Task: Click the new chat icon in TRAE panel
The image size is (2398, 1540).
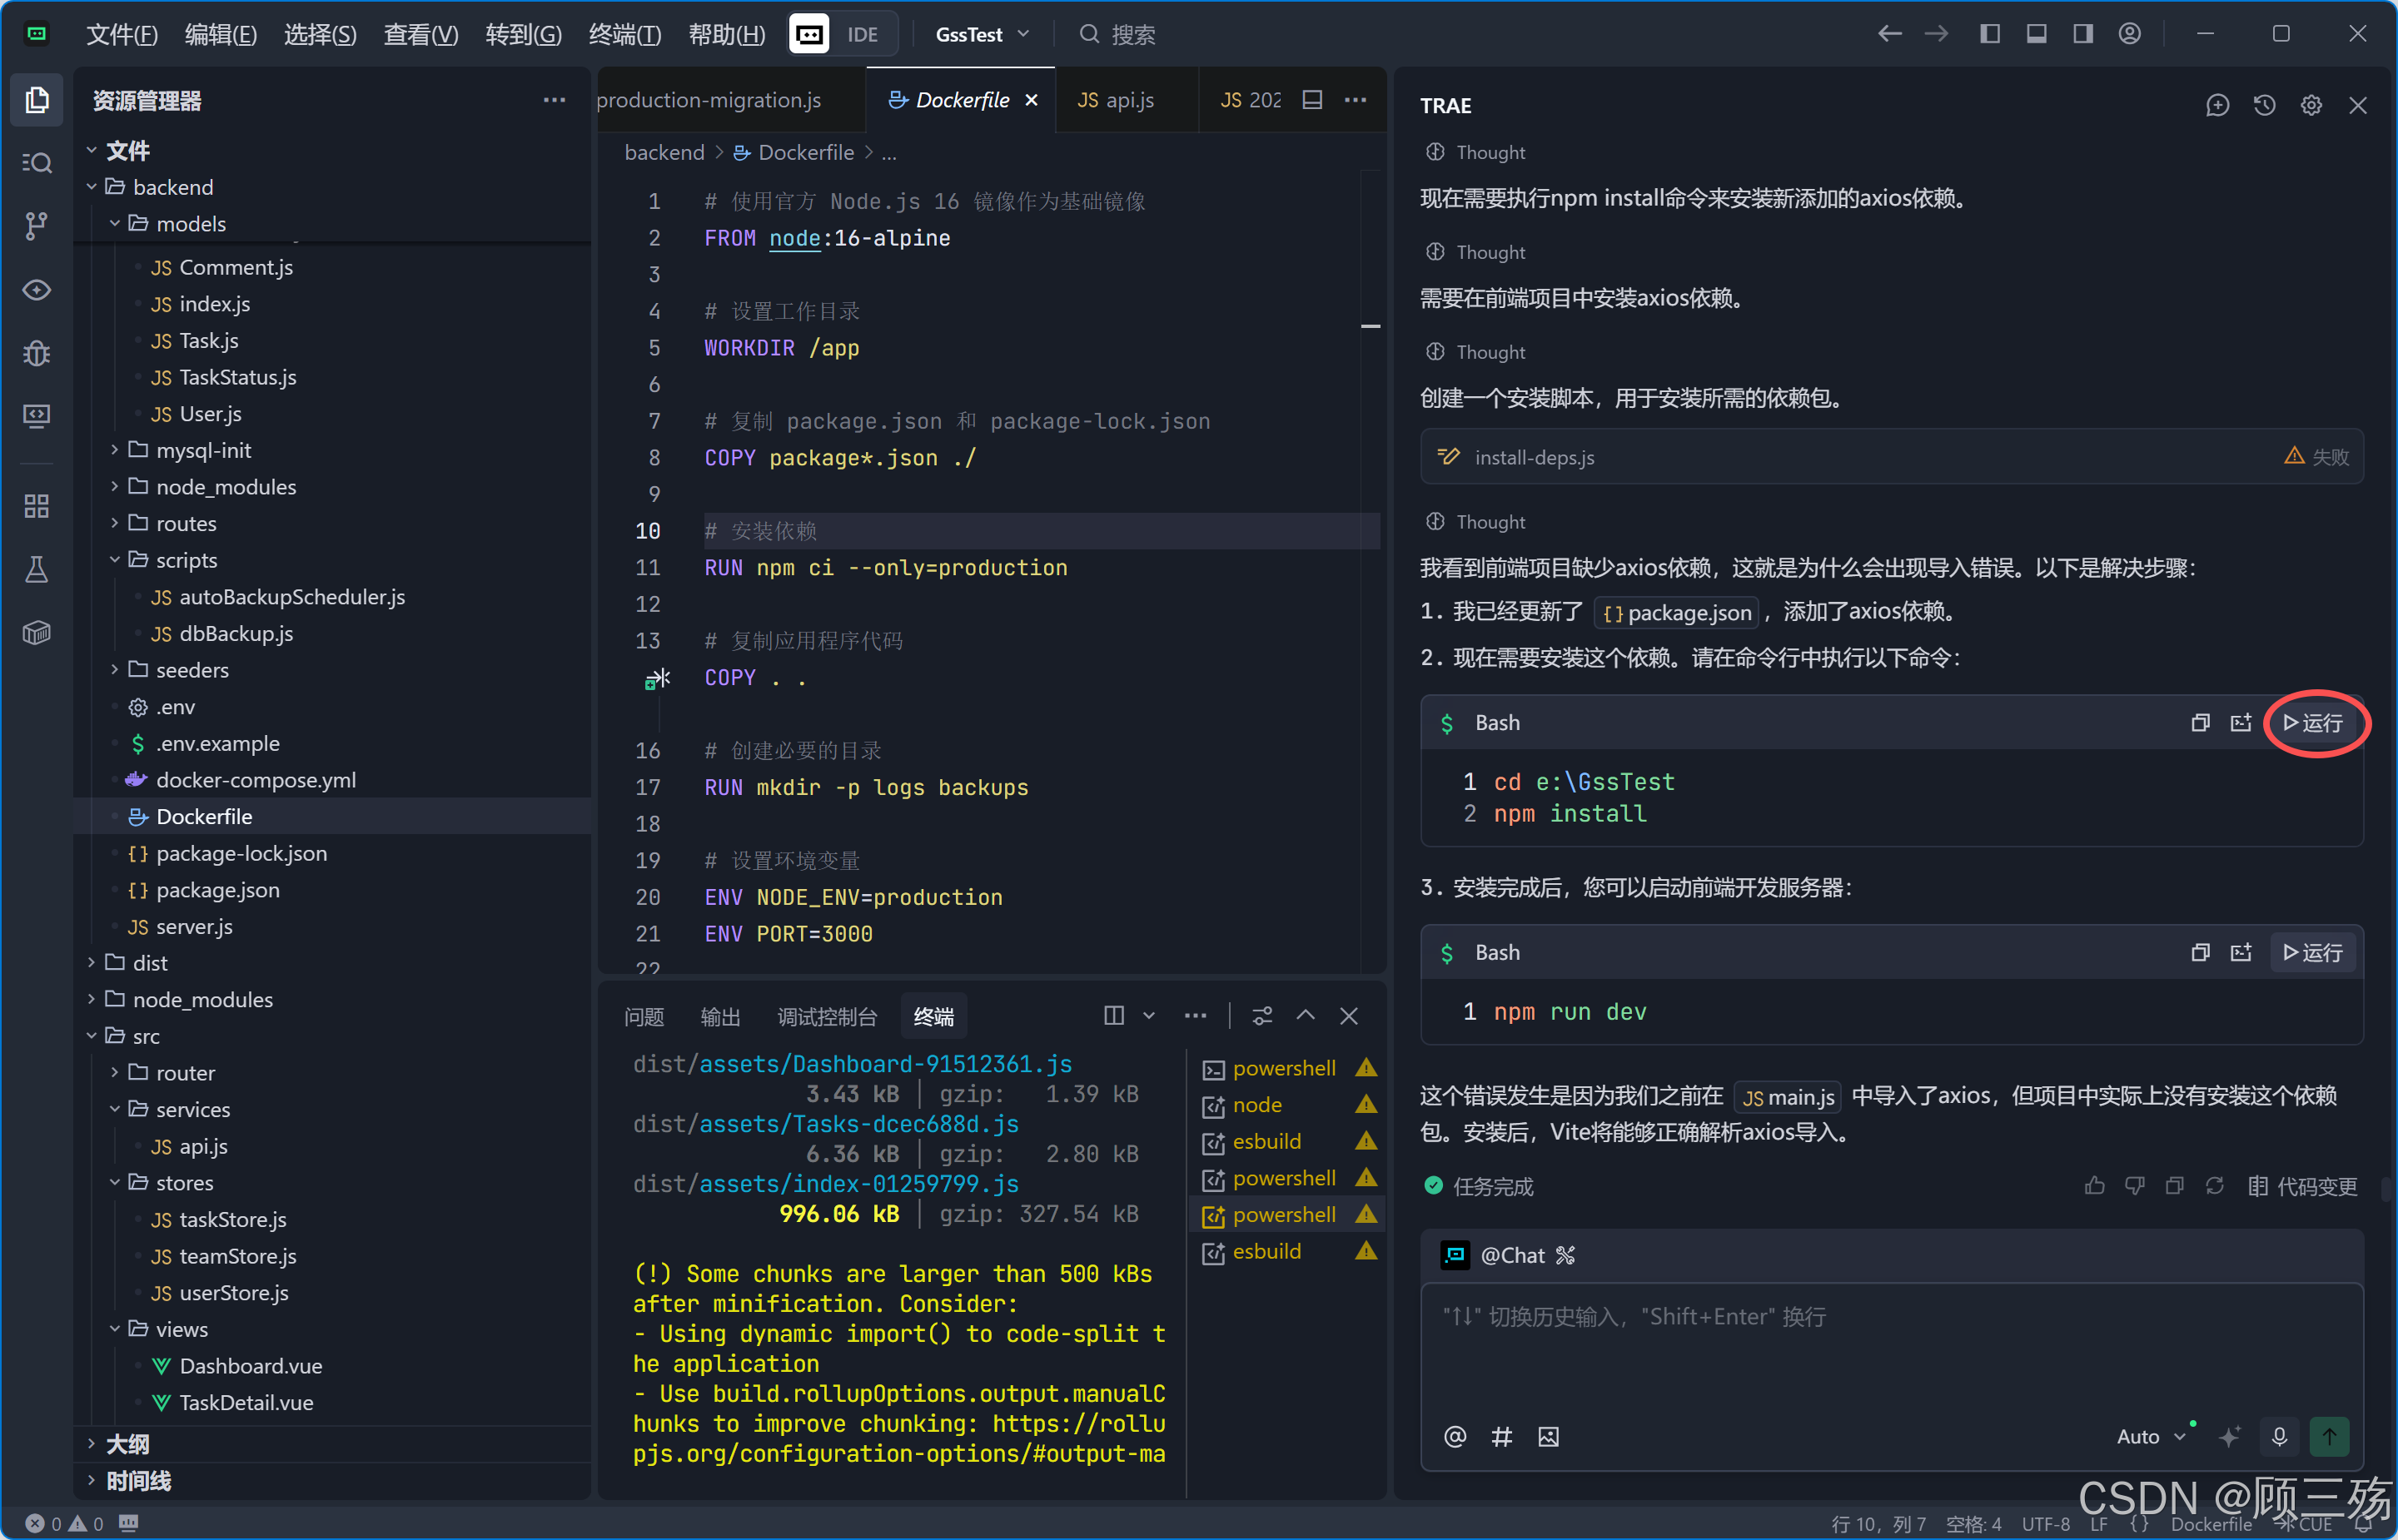Action: click(2217, 105)
